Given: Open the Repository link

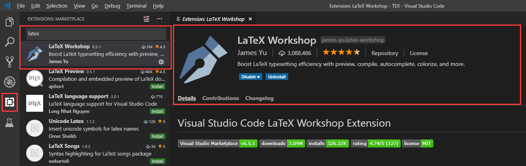Looking at the screenshot, I should point(385,53).
